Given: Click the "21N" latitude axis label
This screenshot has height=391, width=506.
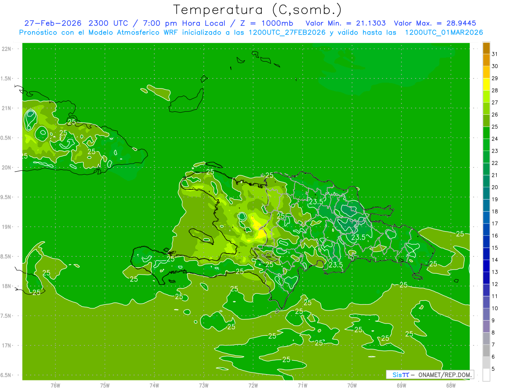Looking at the screenshot, I should (7, 108).
